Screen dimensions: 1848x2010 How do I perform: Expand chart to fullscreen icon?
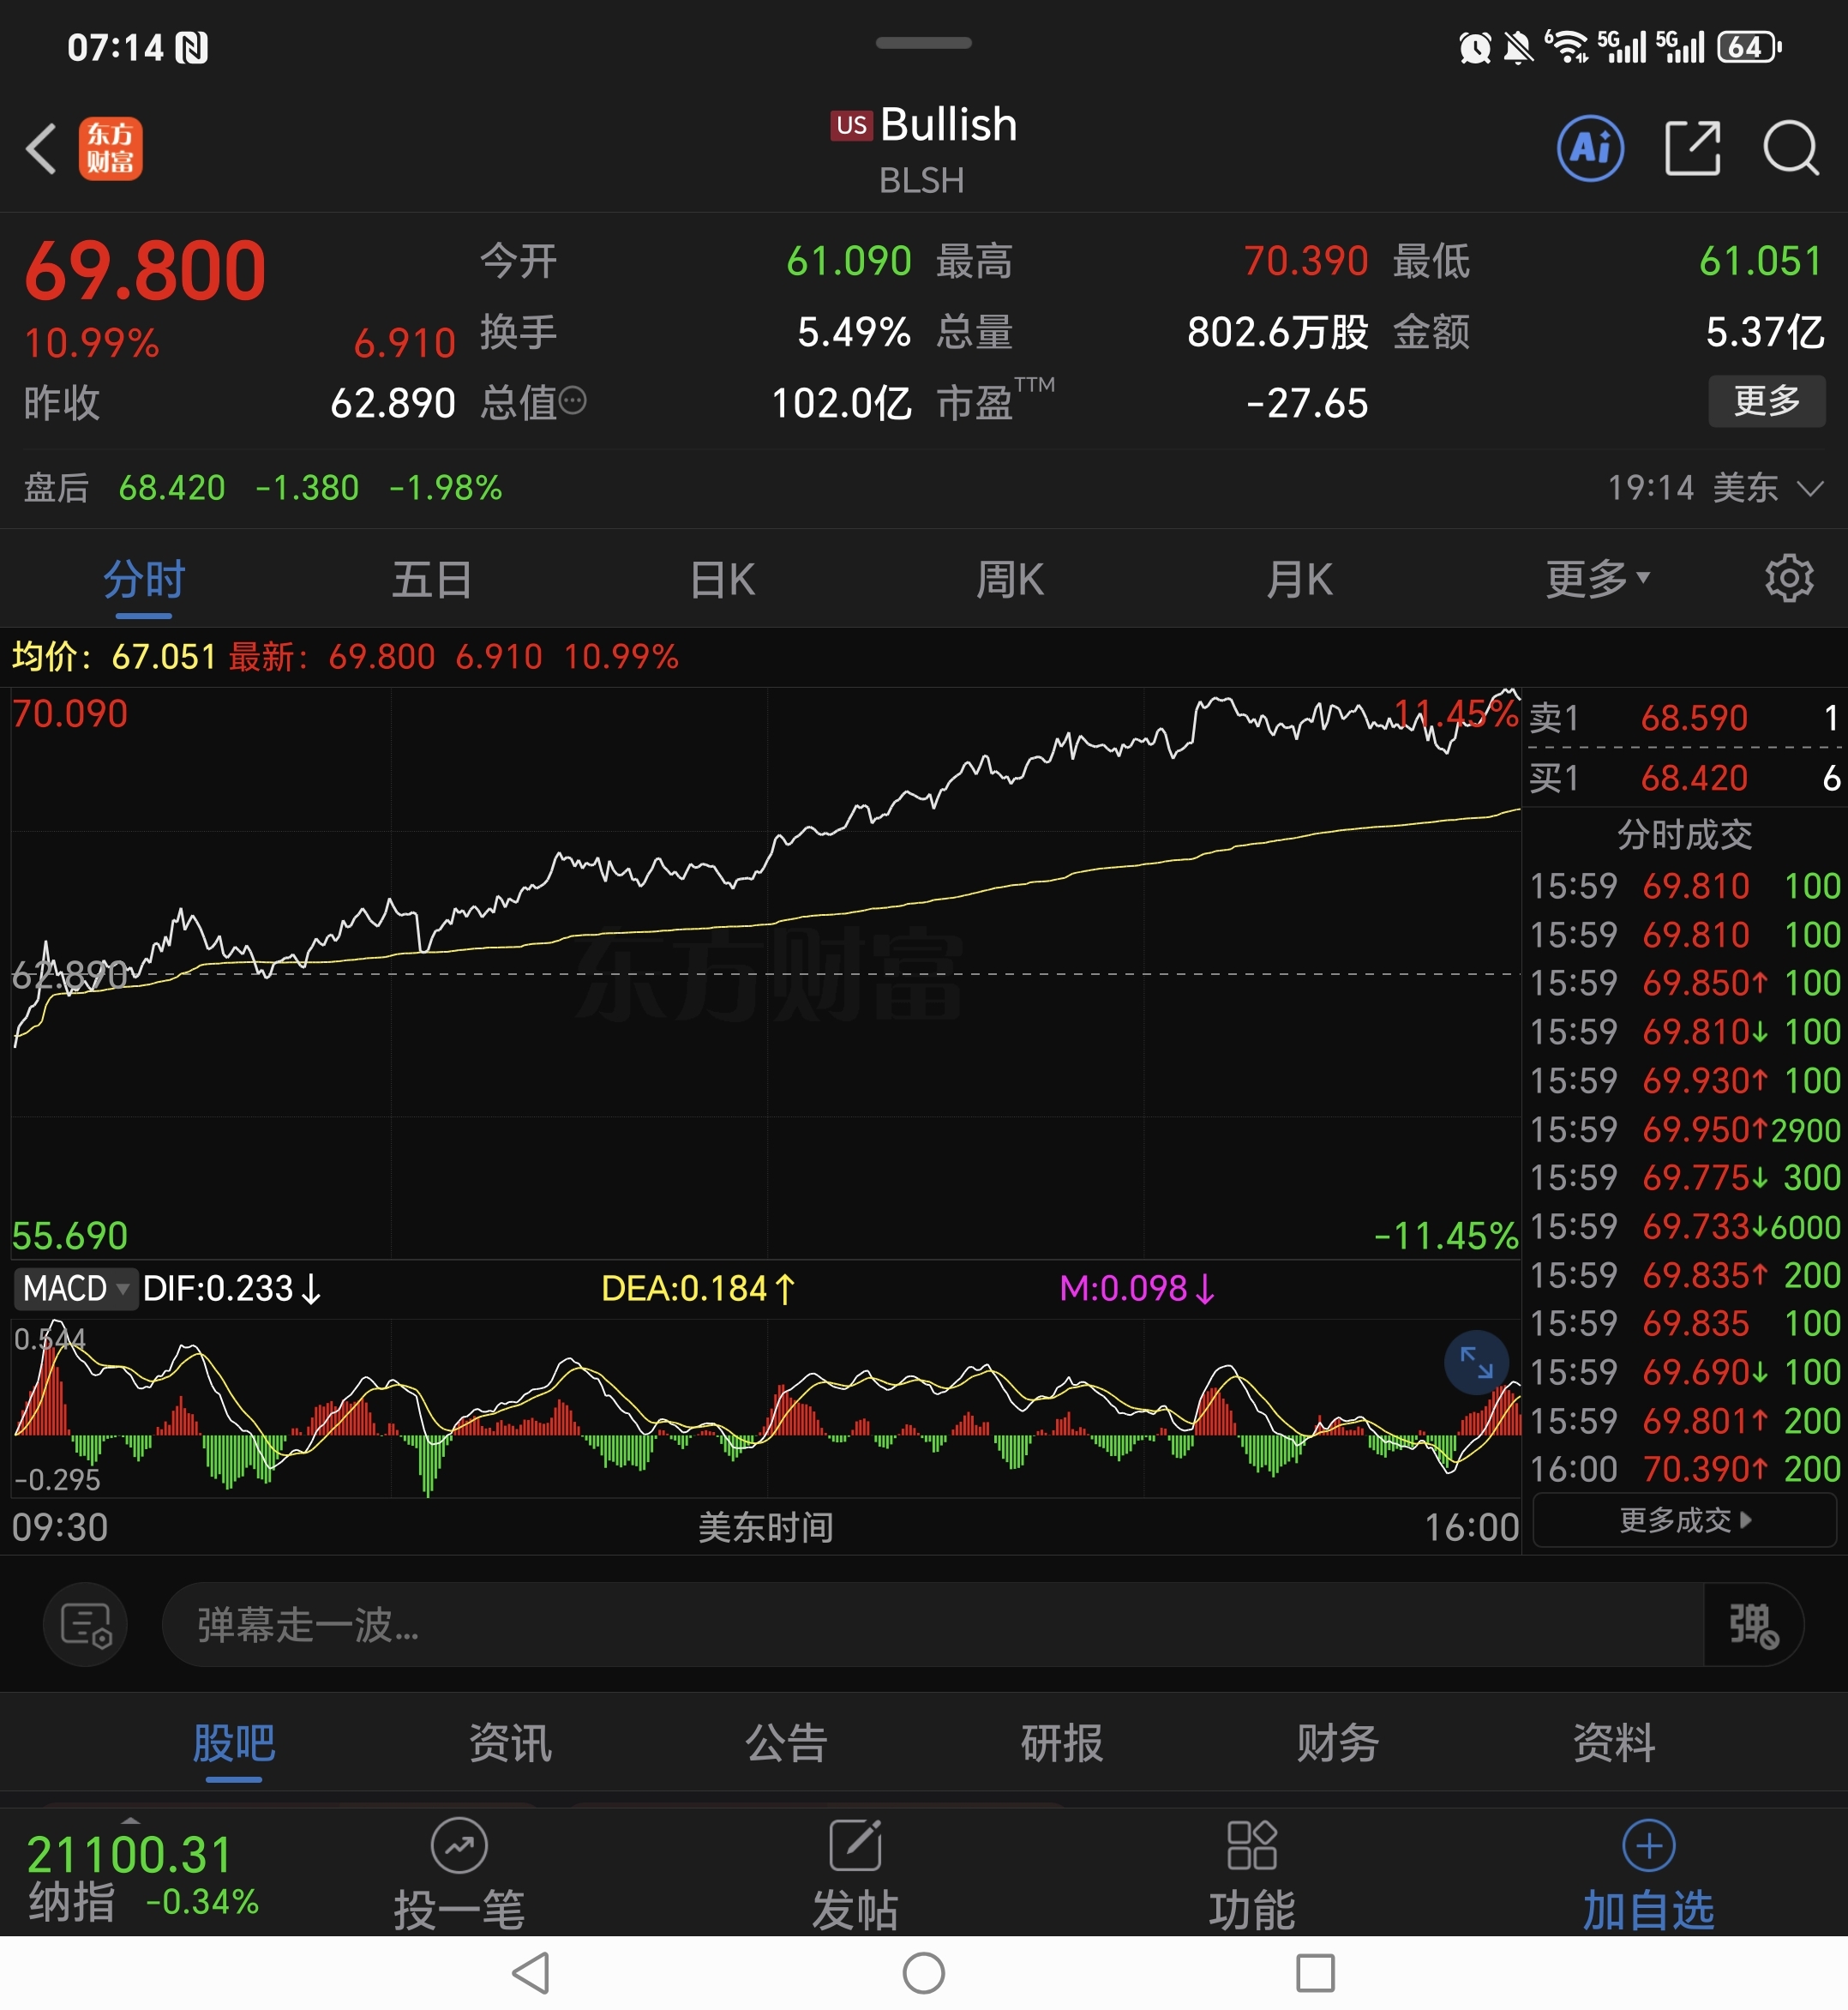pyautogui.click(x=1476, y=1362)
